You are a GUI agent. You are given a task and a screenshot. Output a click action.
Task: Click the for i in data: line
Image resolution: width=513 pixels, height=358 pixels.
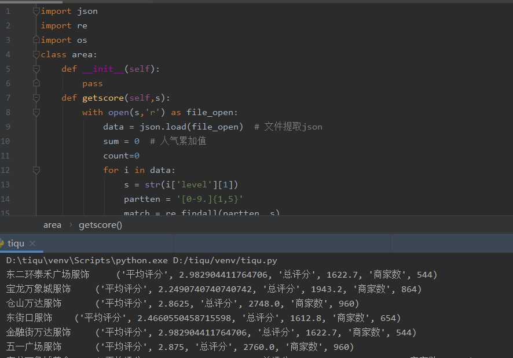coord(139,170)
